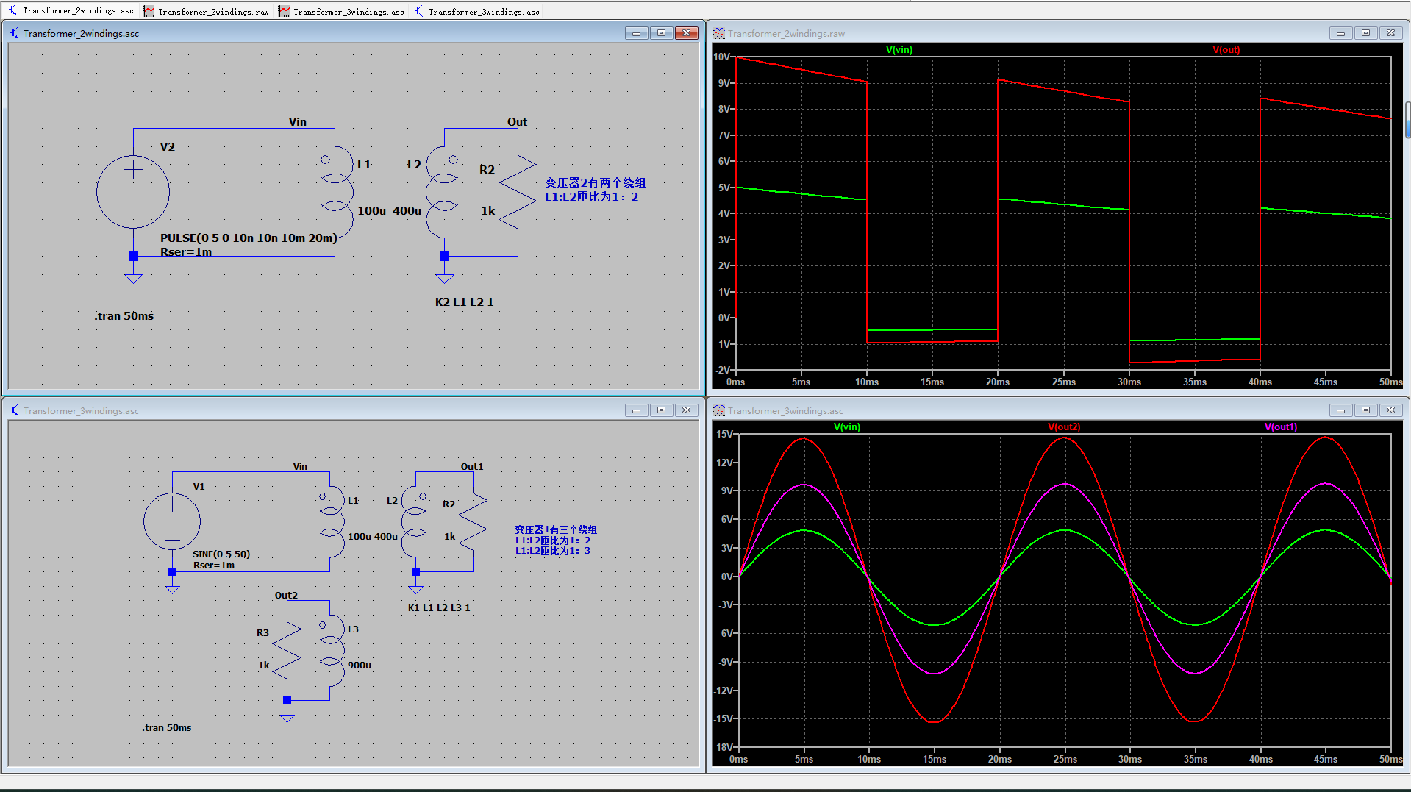Click the 15V vertical axis label in 3windings plot
Image resolution: width=1411 pixels, height=792 pixels.
(x=724, y=434)
